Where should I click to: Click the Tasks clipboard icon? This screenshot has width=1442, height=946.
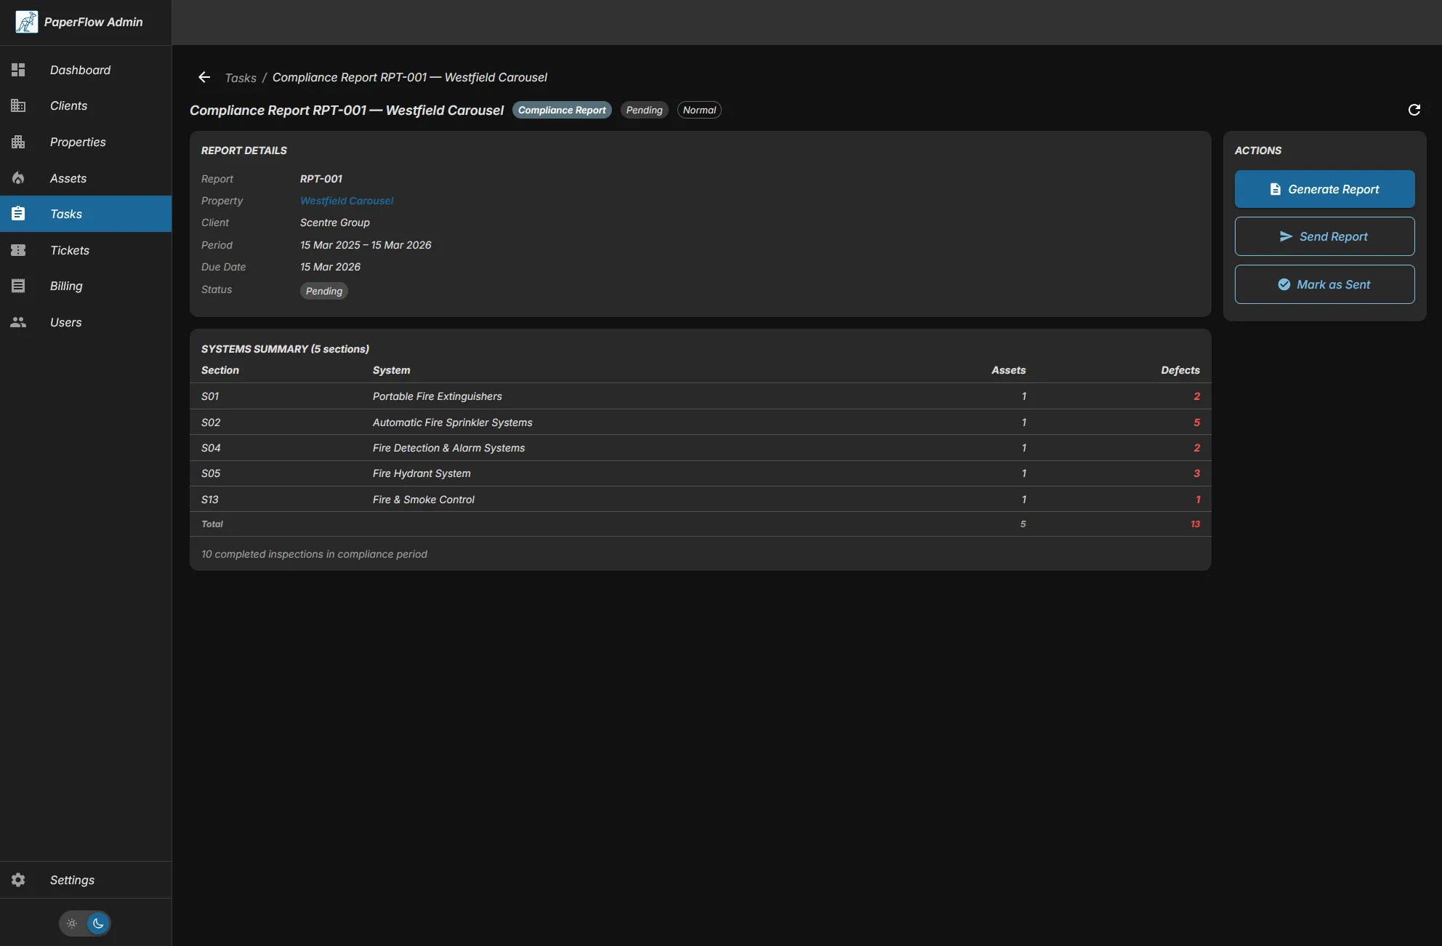(x=18, y=214)
